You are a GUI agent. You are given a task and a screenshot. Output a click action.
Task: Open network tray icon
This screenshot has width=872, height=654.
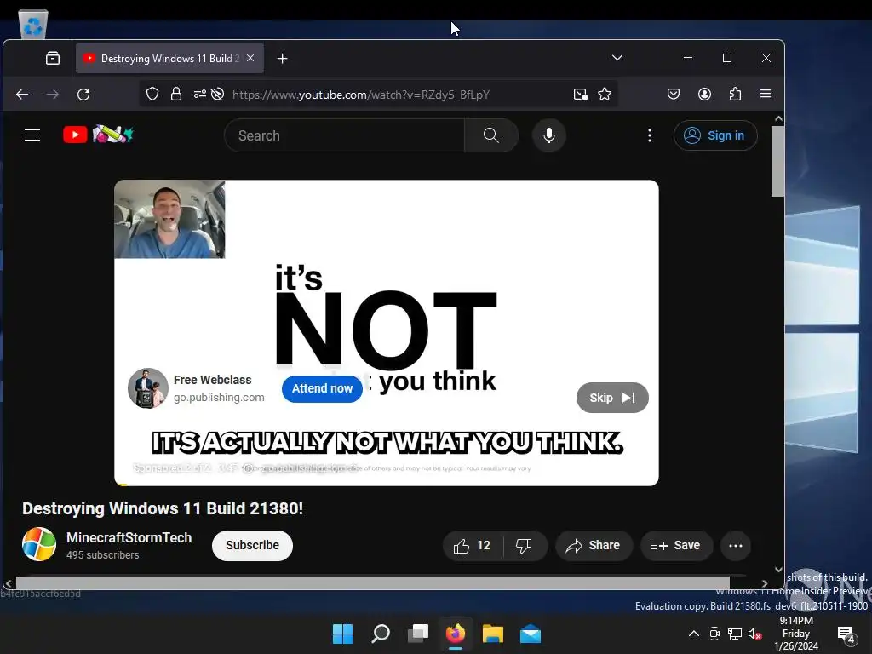coord(735,634)
